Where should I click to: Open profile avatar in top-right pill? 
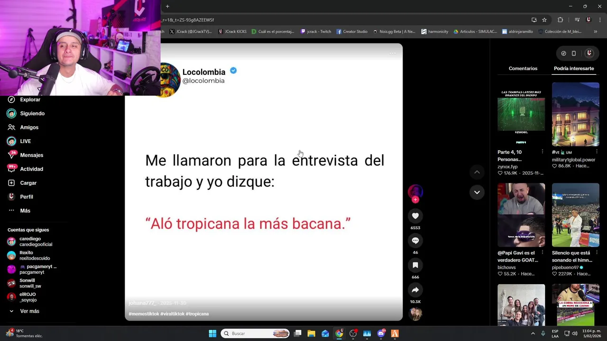pyautogui.click(x=589, y=54)
